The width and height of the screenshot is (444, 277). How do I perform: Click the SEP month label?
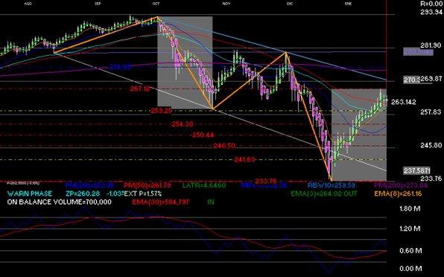(98, 4)
